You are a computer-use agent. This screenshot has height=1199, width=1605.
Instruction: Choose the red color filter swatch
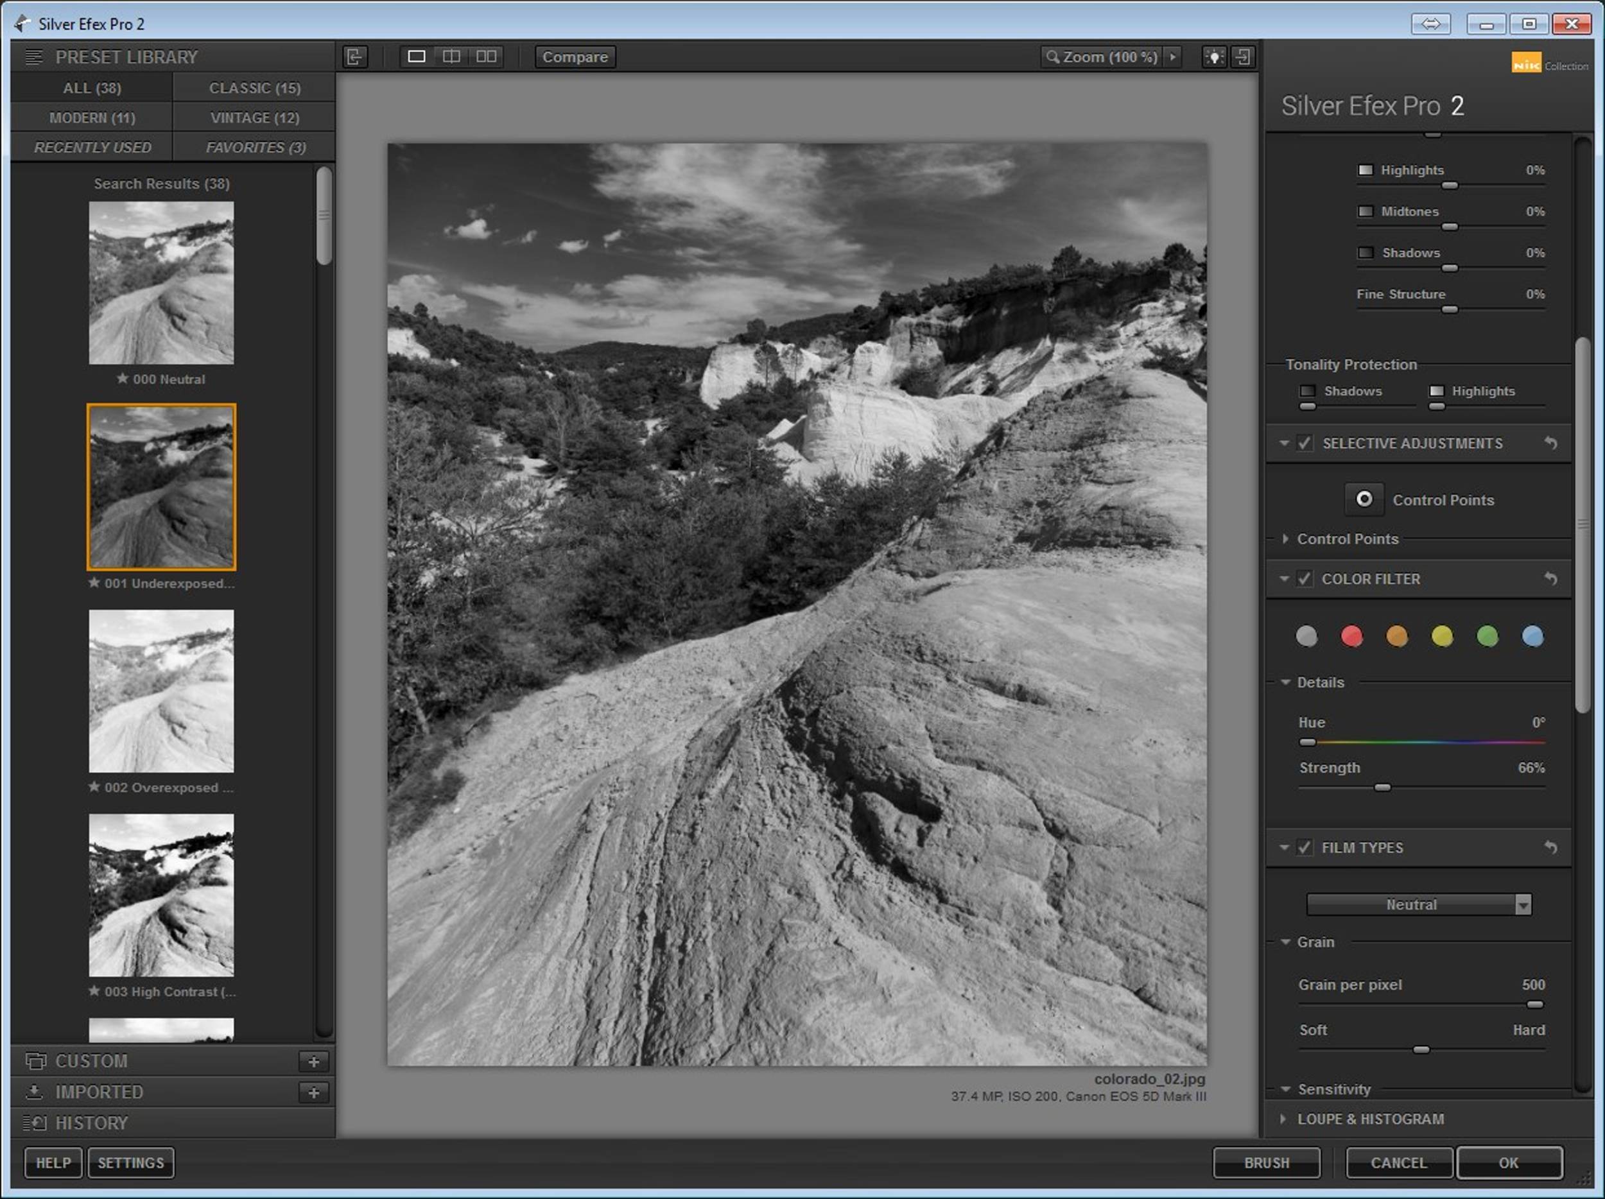[1351, 636]
